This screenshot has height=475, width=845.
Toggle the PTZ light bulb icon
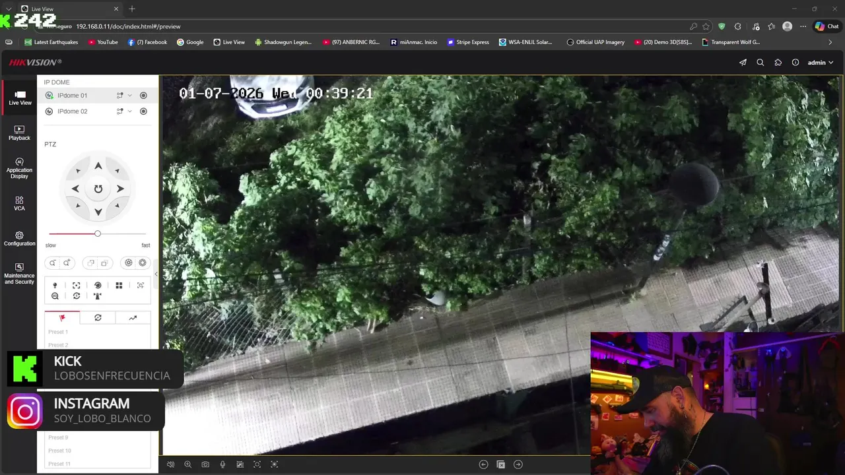(x=55, y=286)
